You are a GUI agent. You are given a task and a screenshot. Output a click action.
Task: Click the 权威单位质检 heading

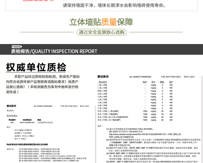coord(36,68)
